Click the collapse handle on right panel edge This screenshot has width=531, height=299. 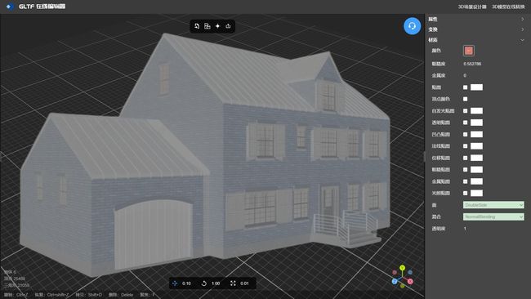click(x=424, y=156)
